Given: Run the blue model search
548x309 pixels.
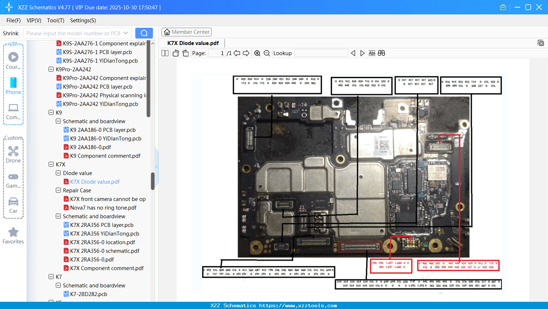Looking at the screenshot, I should (144, 33).
